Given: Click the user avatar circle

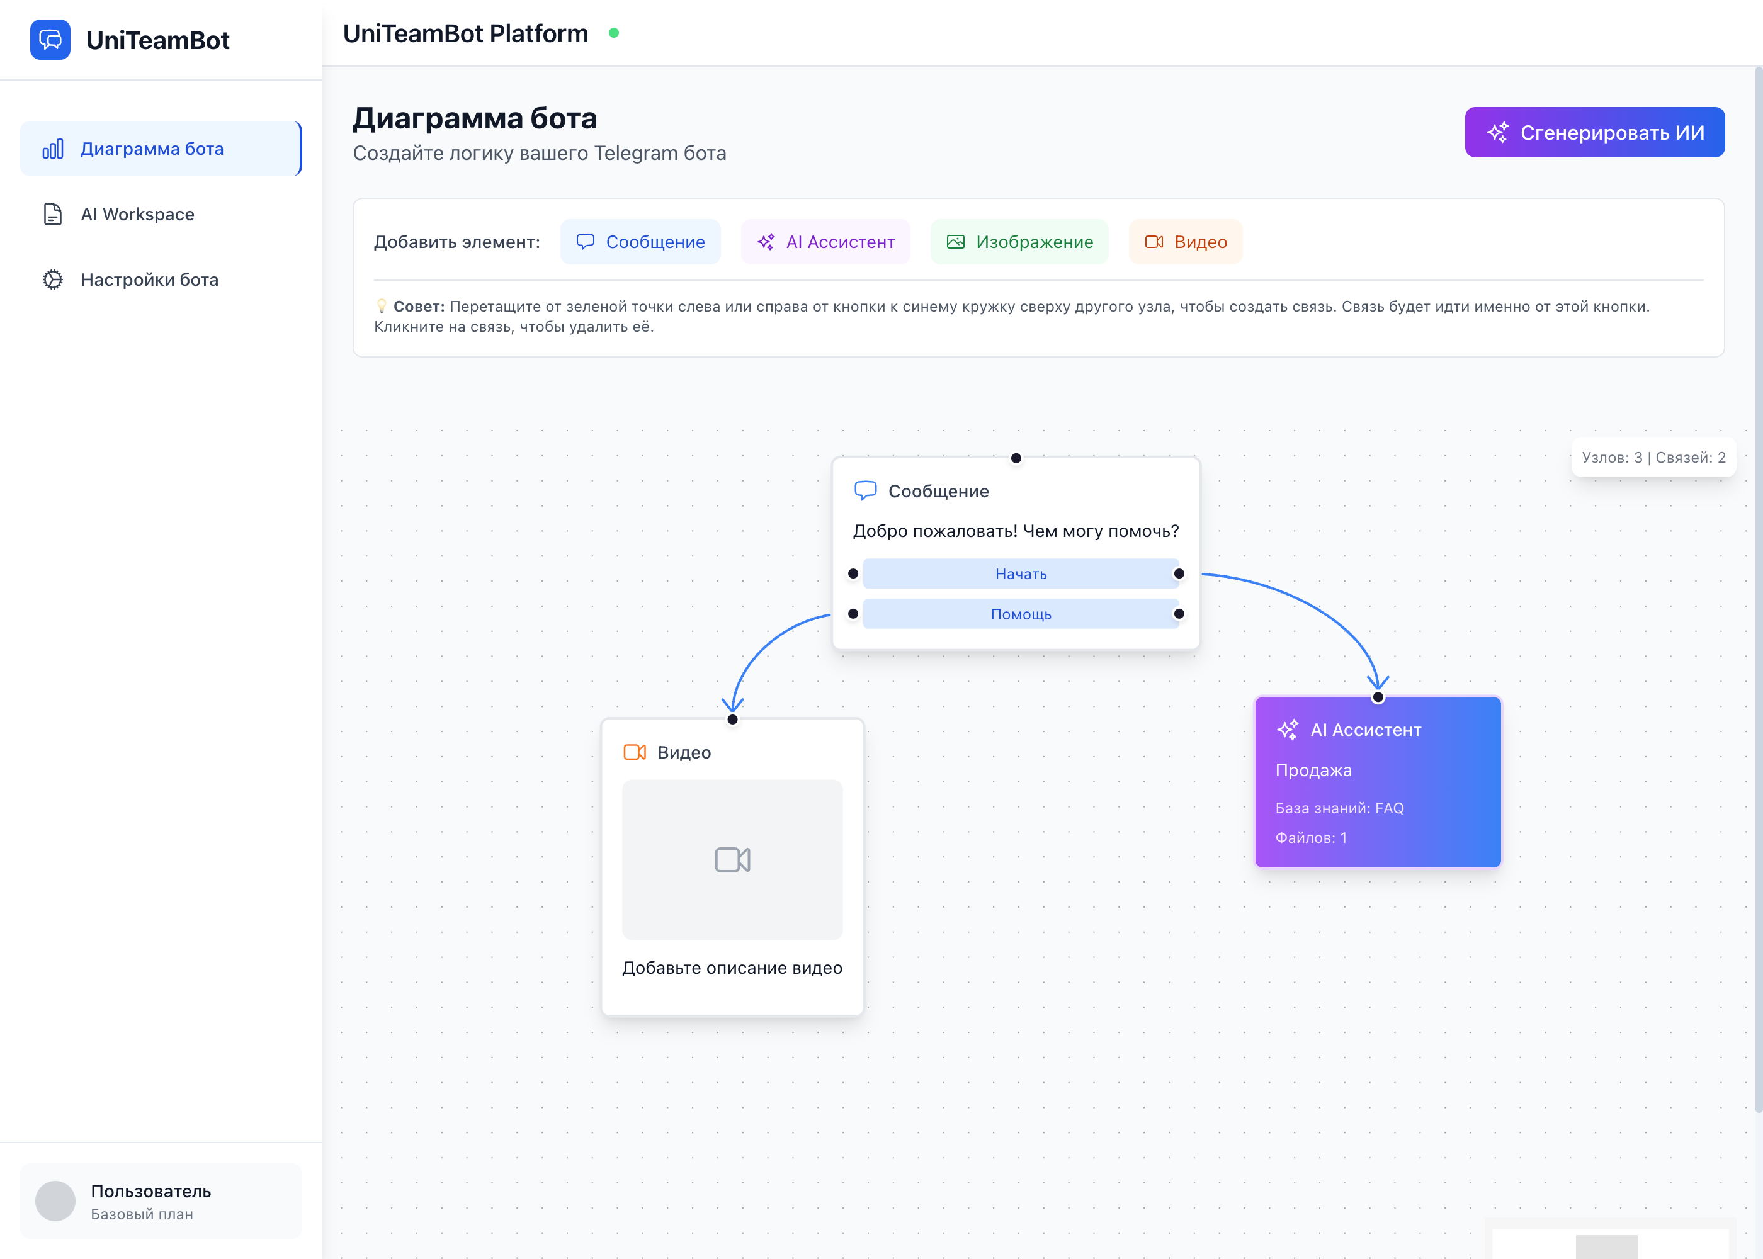Looking at the screenshot, I should pyautogui.click(x=55, y=1201).
